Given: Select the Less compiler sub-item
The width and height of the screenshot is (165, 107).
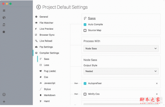Looking at the screenshot, I should coord(46,65).
